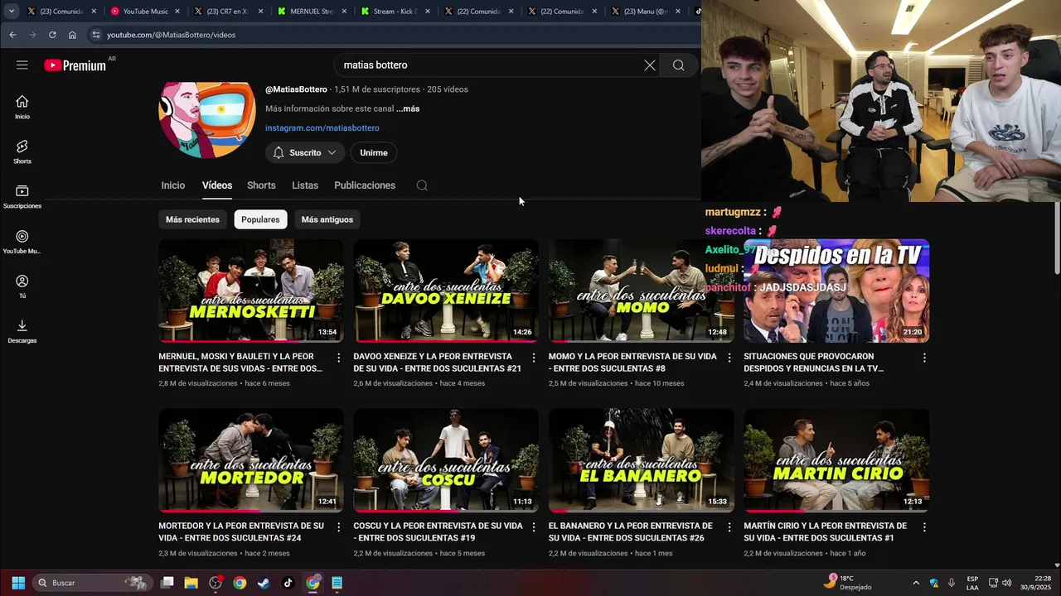1061x596 pixels.
Task: Sort videos by Populares
Action: [x=260, y=219]
